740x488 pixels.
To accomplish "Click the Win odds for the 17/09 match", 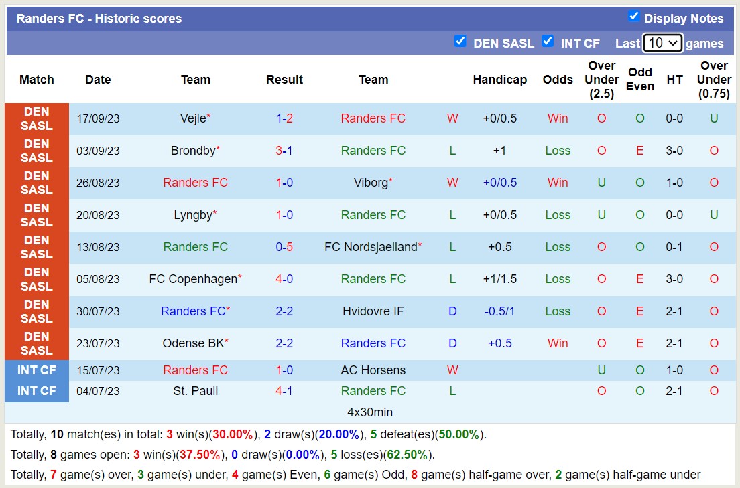I will pos(558,118).
